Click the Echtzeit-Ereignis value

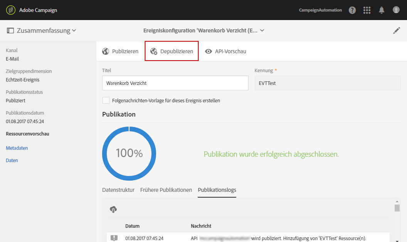23,80
